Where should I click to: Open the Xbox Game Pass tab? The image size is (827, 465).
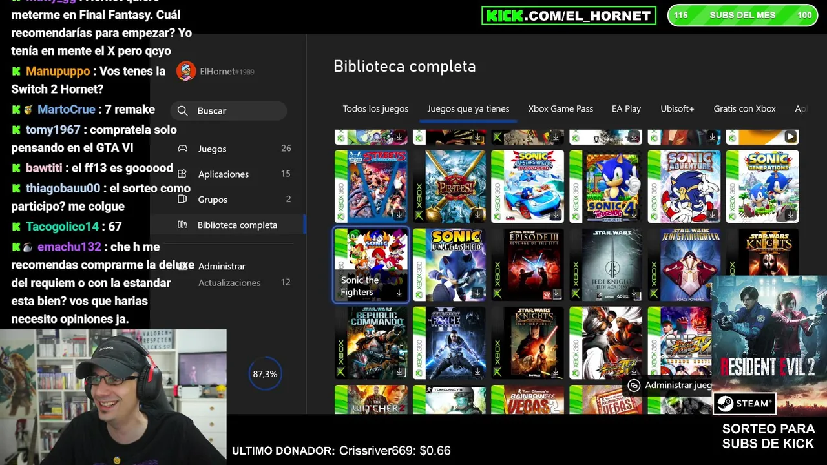[x=560, y=108]
